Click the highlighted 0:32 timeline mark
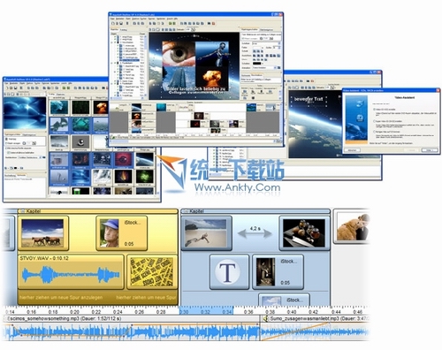Screen dimensions: 442x350 205,312
